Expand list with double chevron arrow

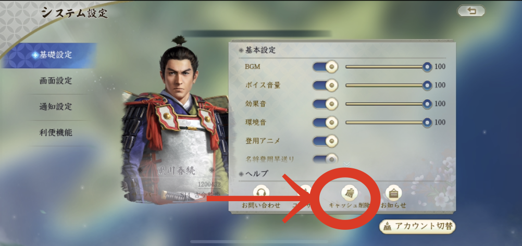click(347, 164)
